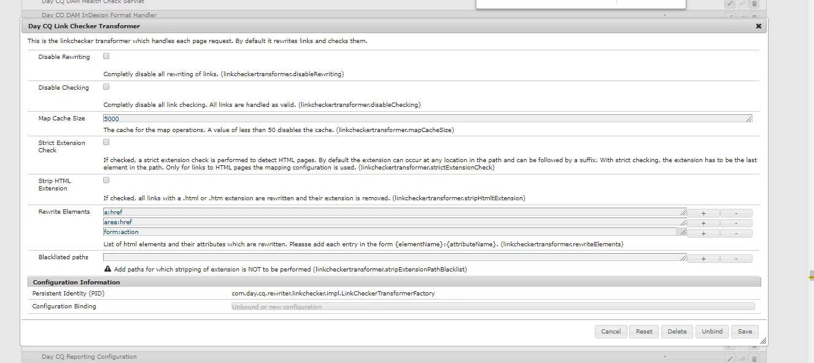This screenshot has height=363, width=814.
Task: Click the Map Cache Size label
Action: [61, 119]
